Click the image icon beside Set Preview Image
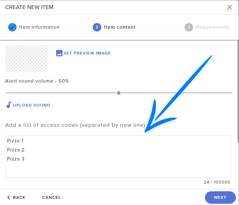This screenshot has width=239, height=205. pyautogui.click(x=59, y=53)
